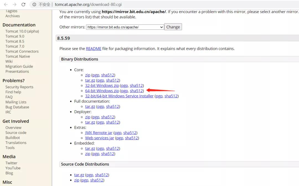The image size is (299, 186).
Task: Open Tomcat 8.5 documentation
Action: tap(15, 41)
